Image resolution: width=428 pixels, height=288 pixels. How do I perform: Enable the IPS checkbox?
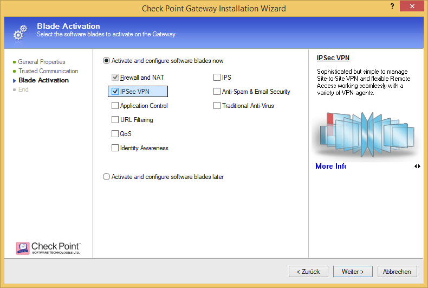[217, 78]
